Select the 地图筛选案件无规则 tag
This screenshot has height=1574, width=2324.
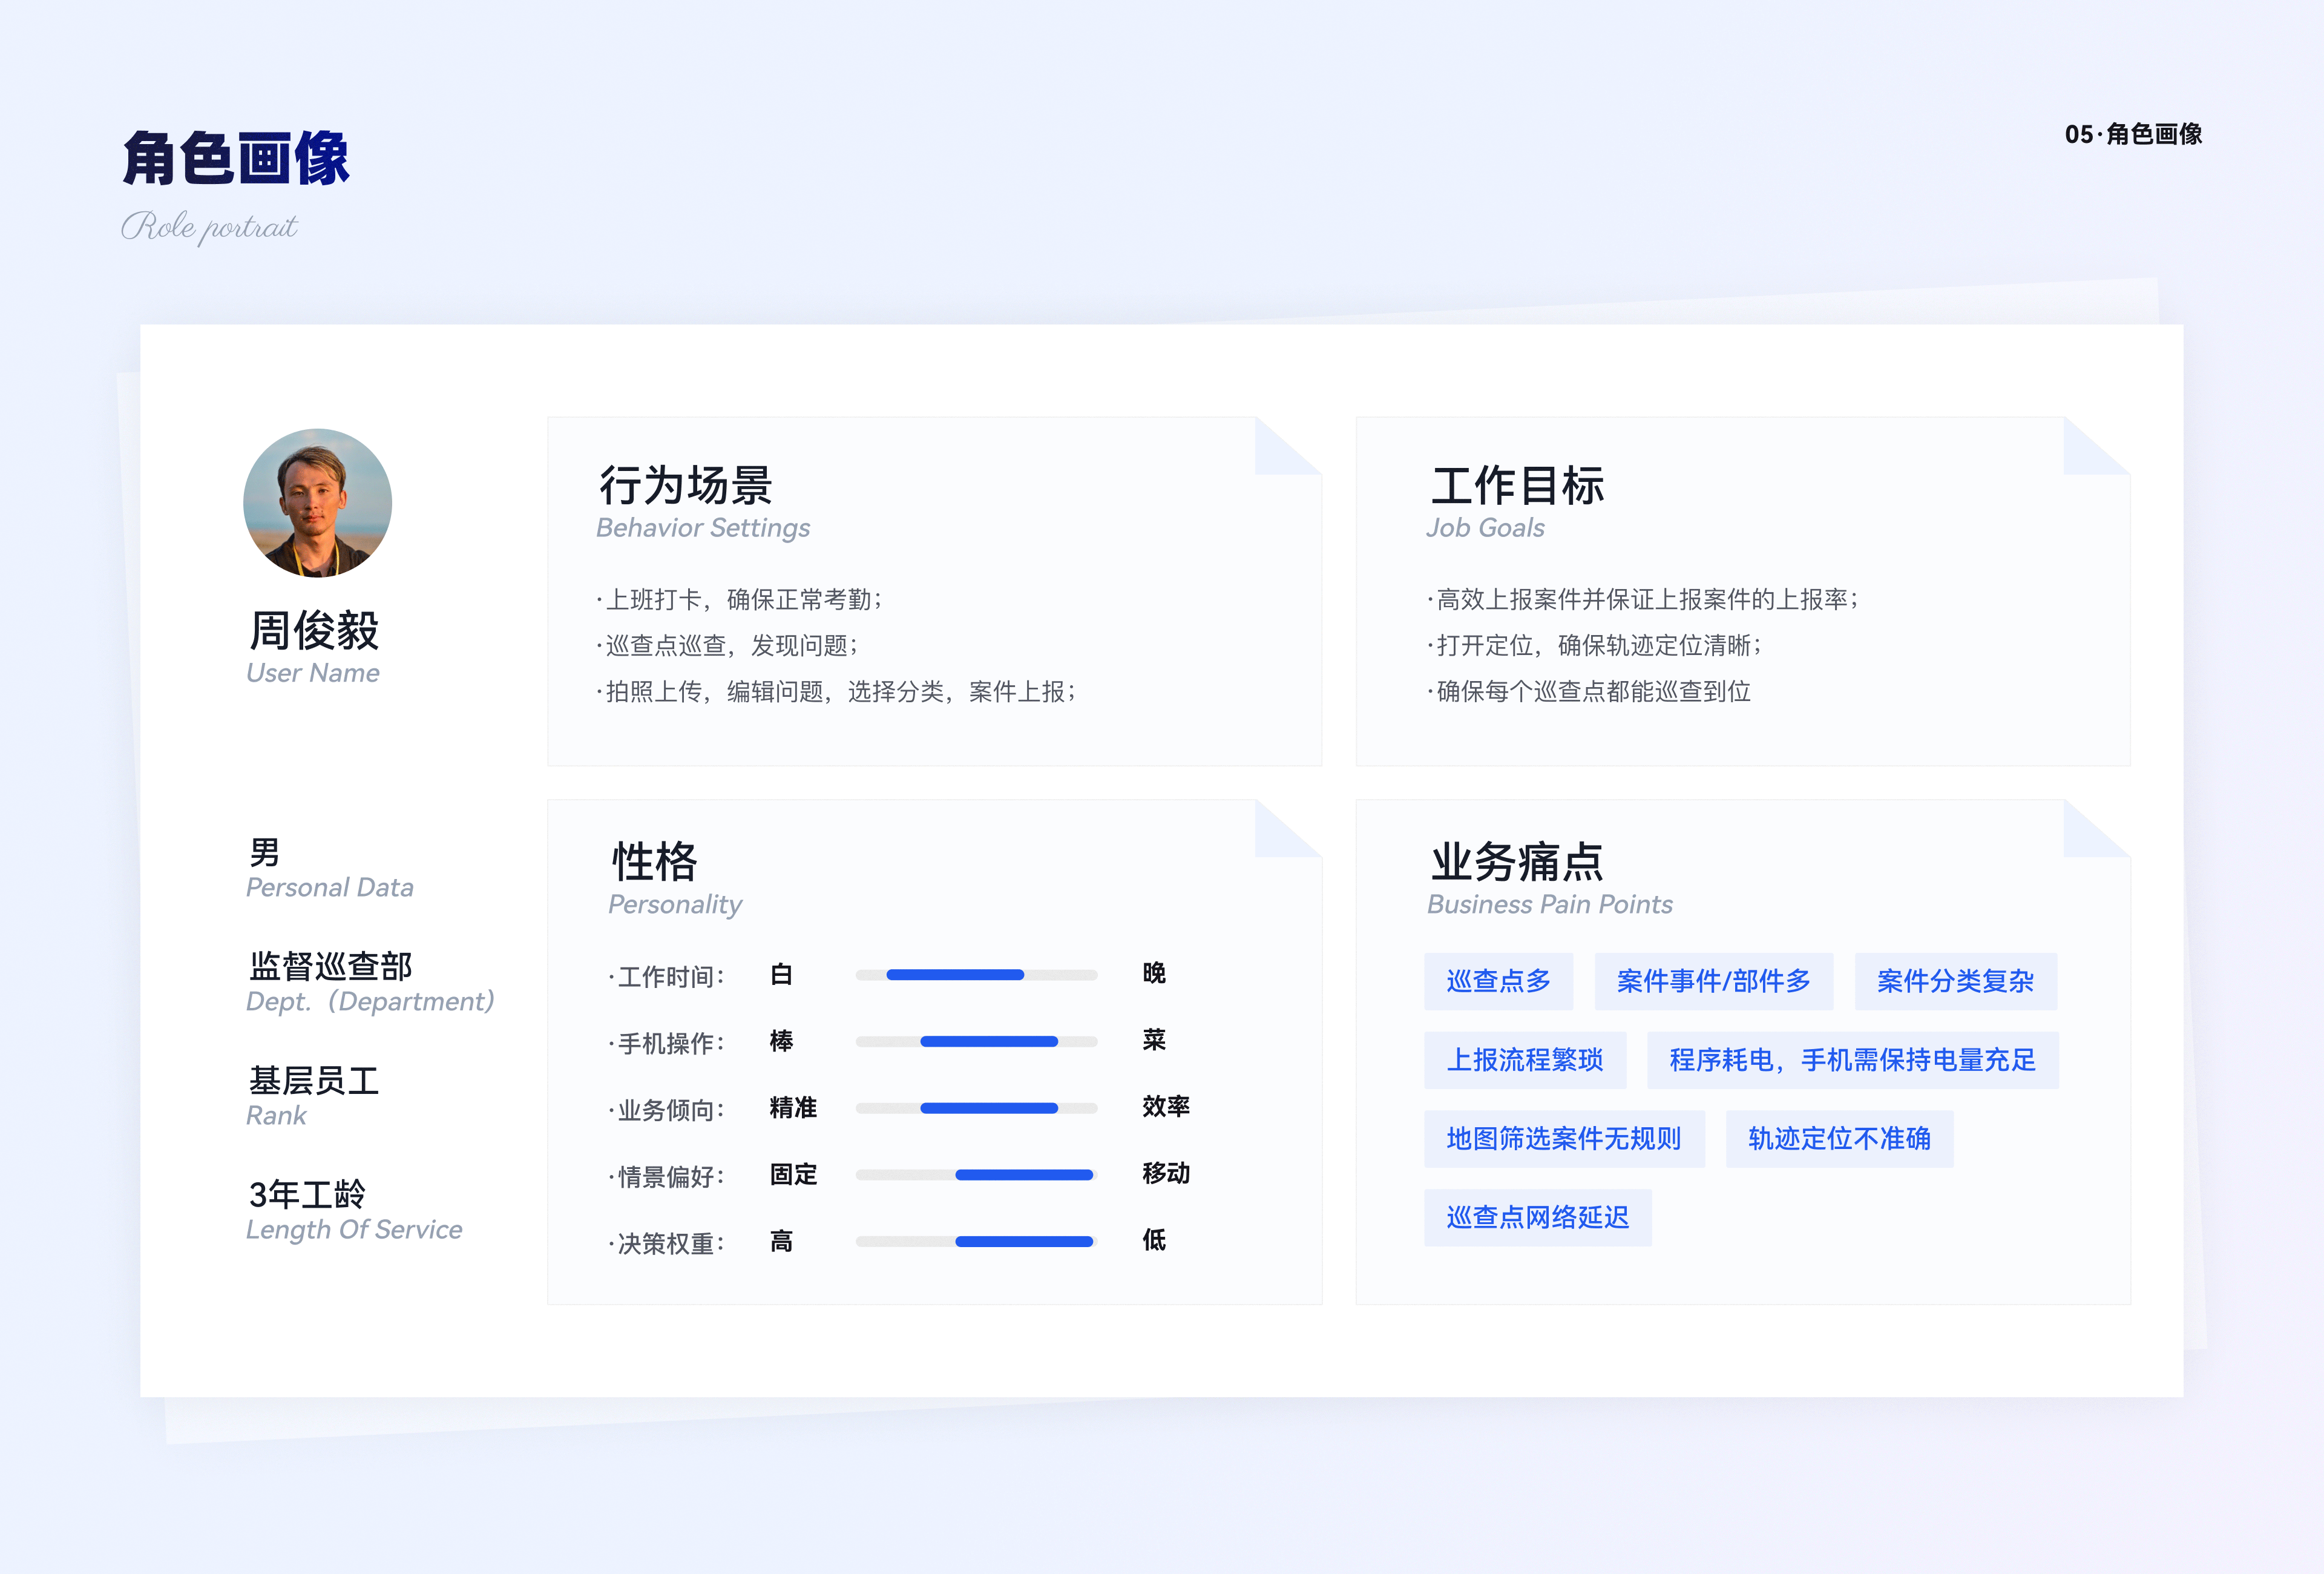[1564, 1139]
